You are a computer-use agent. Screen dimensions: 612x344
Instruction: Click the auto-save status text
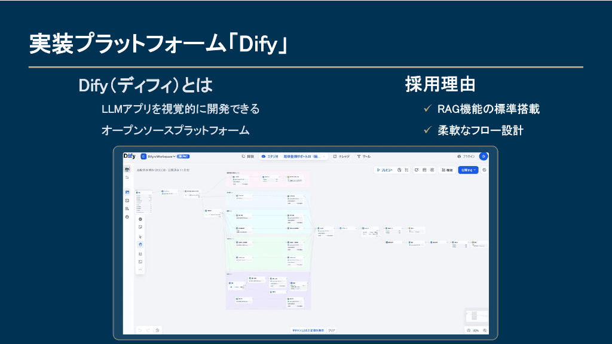(x=163, y=170)
